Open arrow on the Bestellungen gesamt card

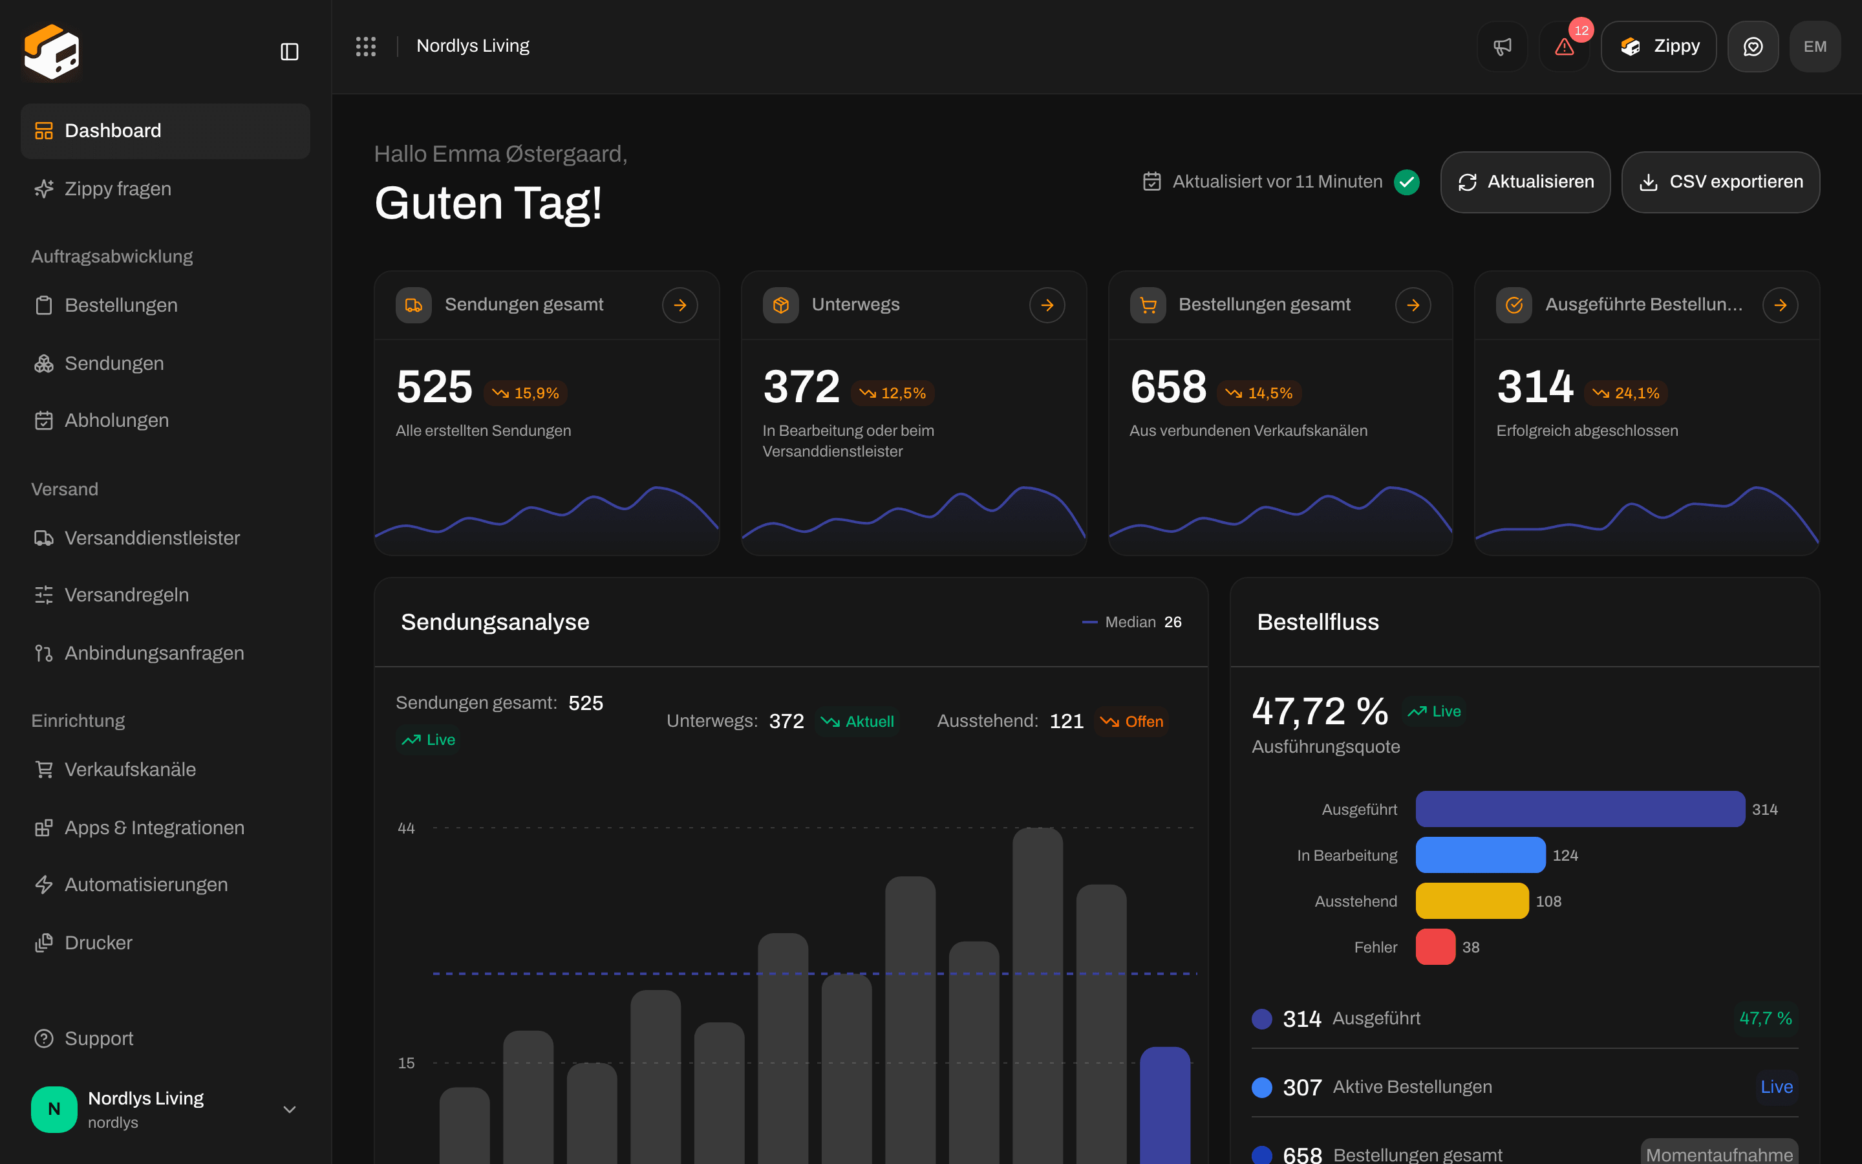click(x=1413, y=305)
